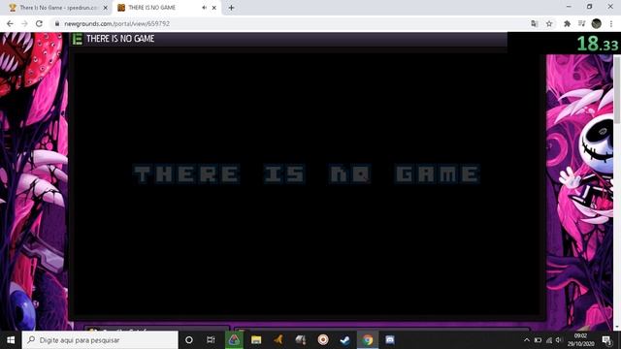621x349 pixels.
Task: Open the notification center icon
Action: click(x=606, y=340)
